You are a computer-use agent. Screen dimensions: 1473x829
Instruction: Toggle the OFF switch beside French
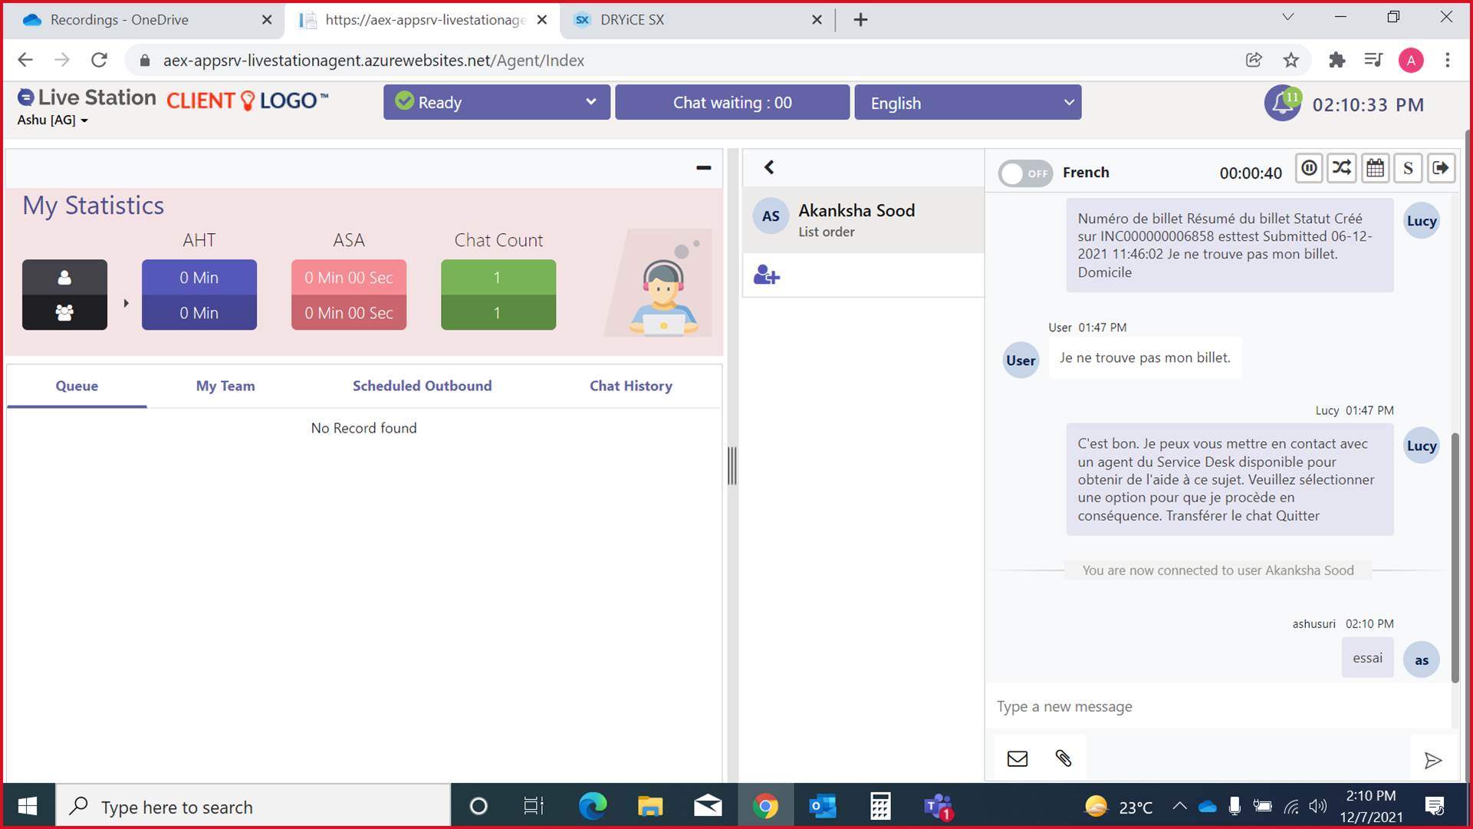[x=1025, y=173]
